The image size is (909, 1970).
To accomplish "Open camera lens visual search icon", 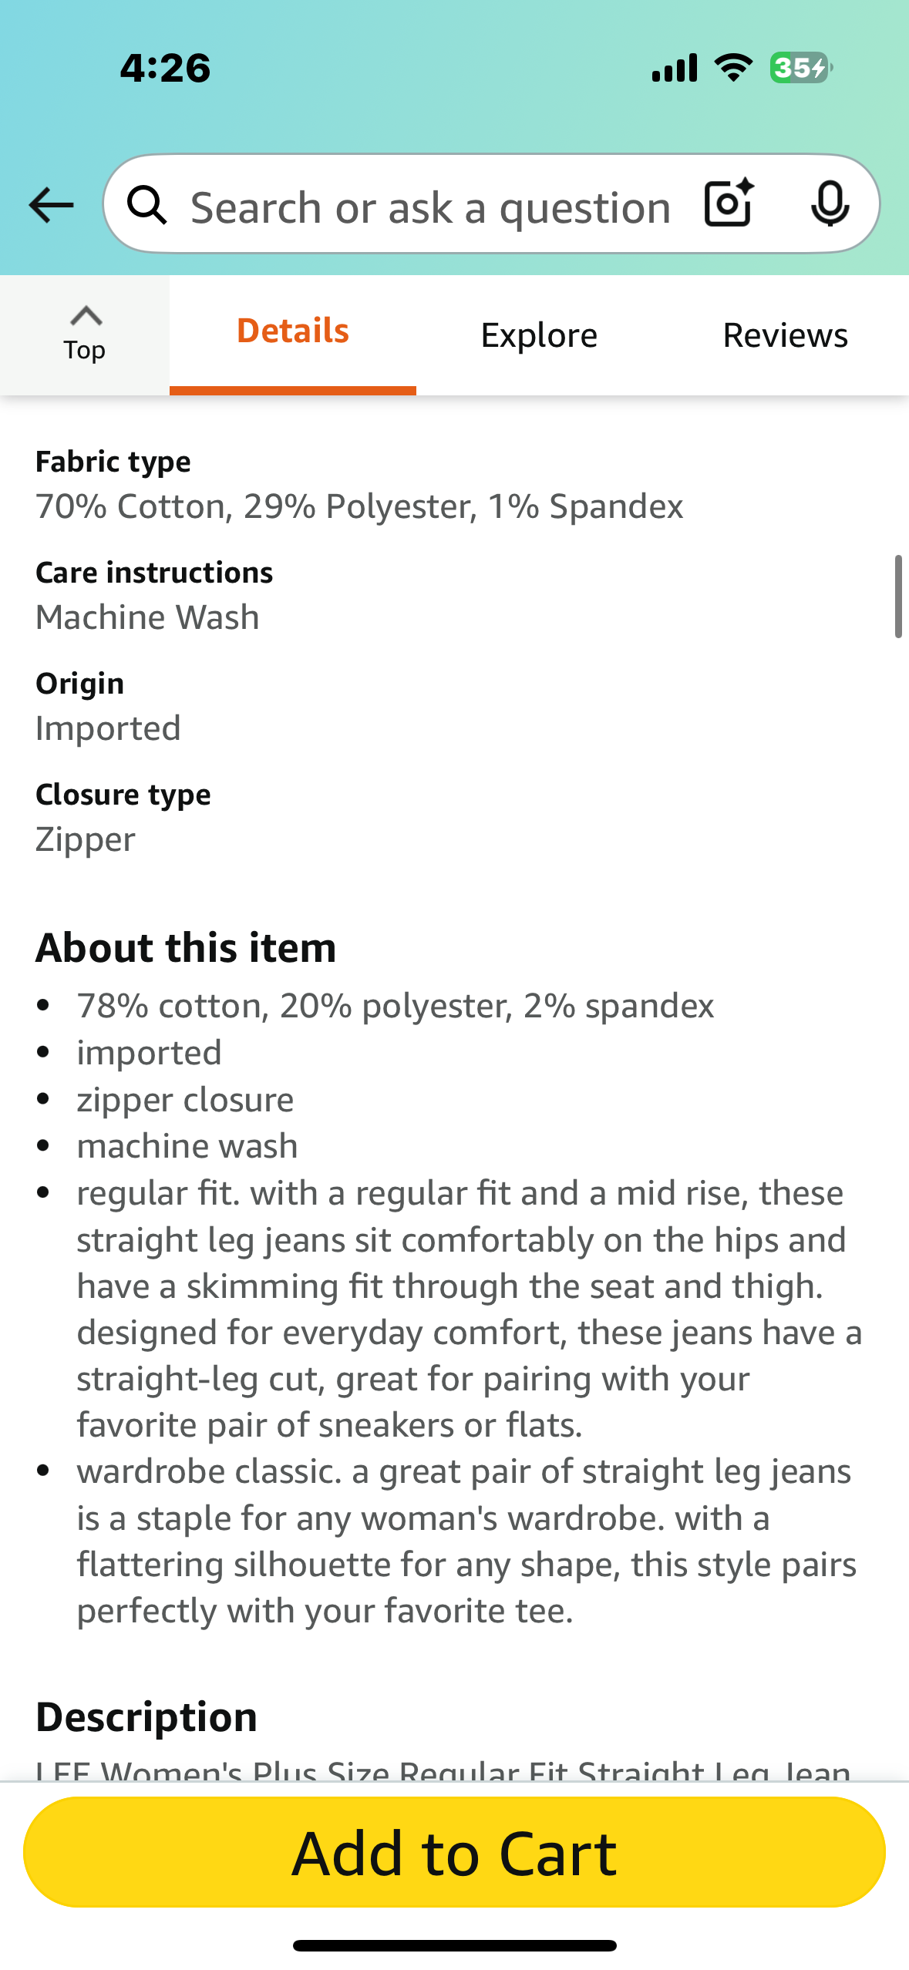I will pos(729,203).
